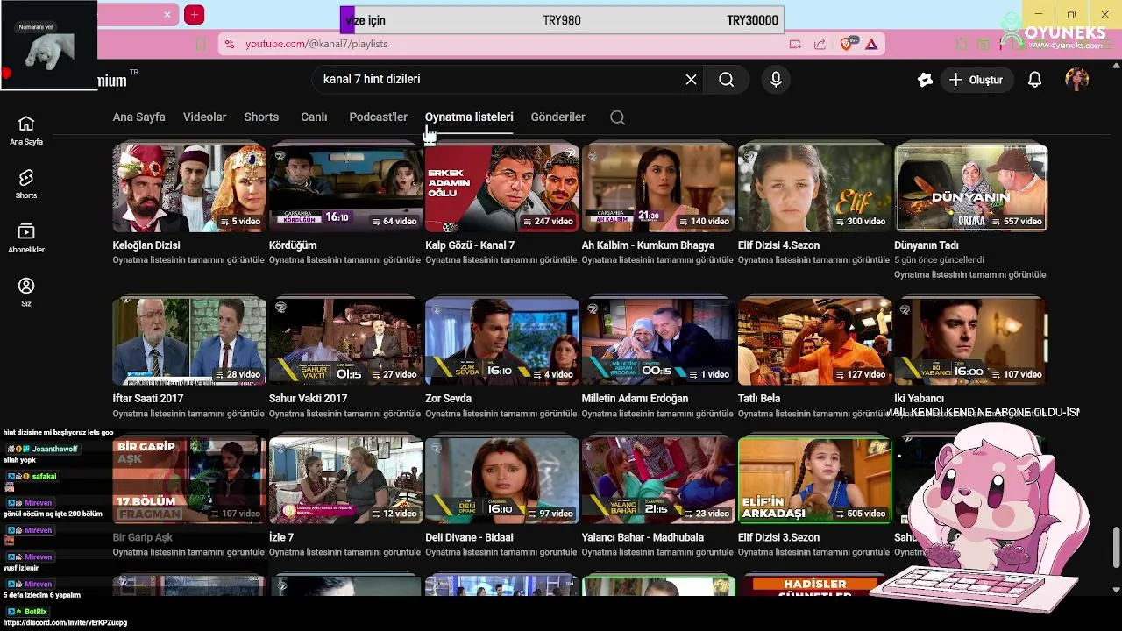Switch to the Ana Sayfa channel tab
The image size is (1122, 631).
click(138, 117)
